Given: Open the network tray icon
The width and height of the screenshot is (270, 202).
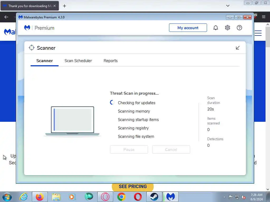Looking at the screenshot, I should coord(237,197).
